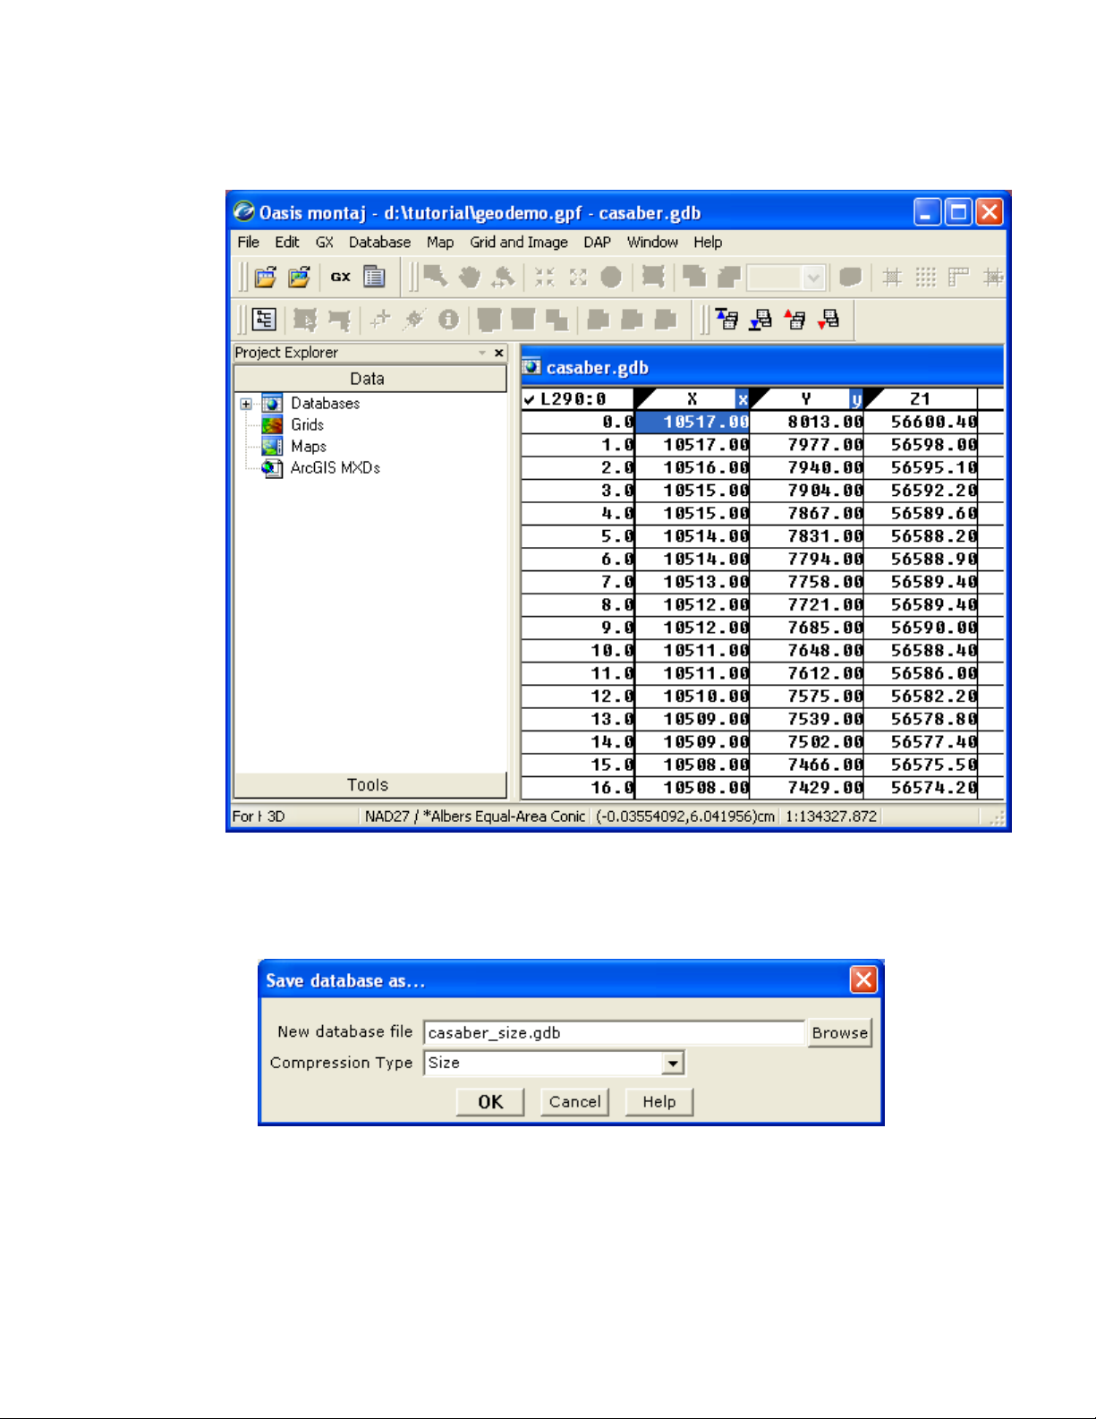This screenshot has height=1419, width=1096.
Task: Click the GX run toolbar icon
Action: pyautogui.click(x=341, y=277)
